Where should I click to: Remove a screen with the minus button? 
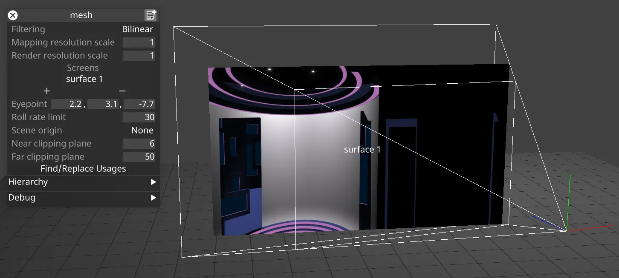point(122,91)
